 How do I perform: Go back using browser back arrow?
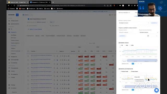(9, 5)
